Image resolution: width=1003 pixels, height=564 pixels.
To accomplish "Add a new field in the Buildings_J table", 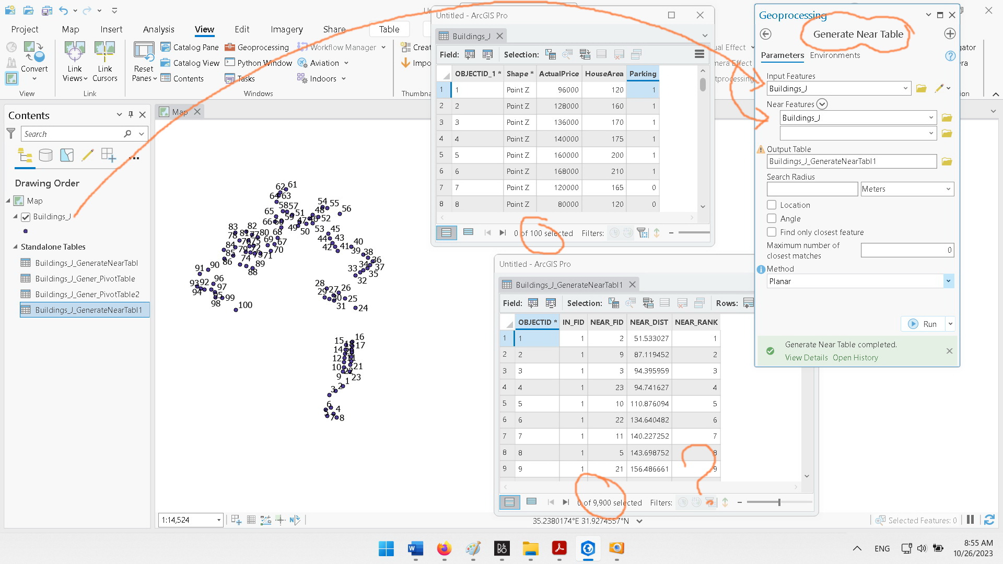I will 469,54.
